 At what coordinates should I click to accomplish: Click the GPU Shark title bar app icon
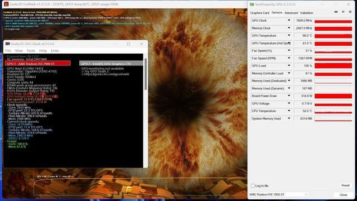coord(7,44)
